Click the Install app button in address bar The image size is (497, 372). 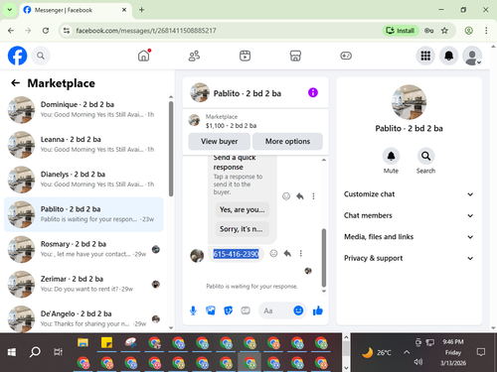coord(401,31)
